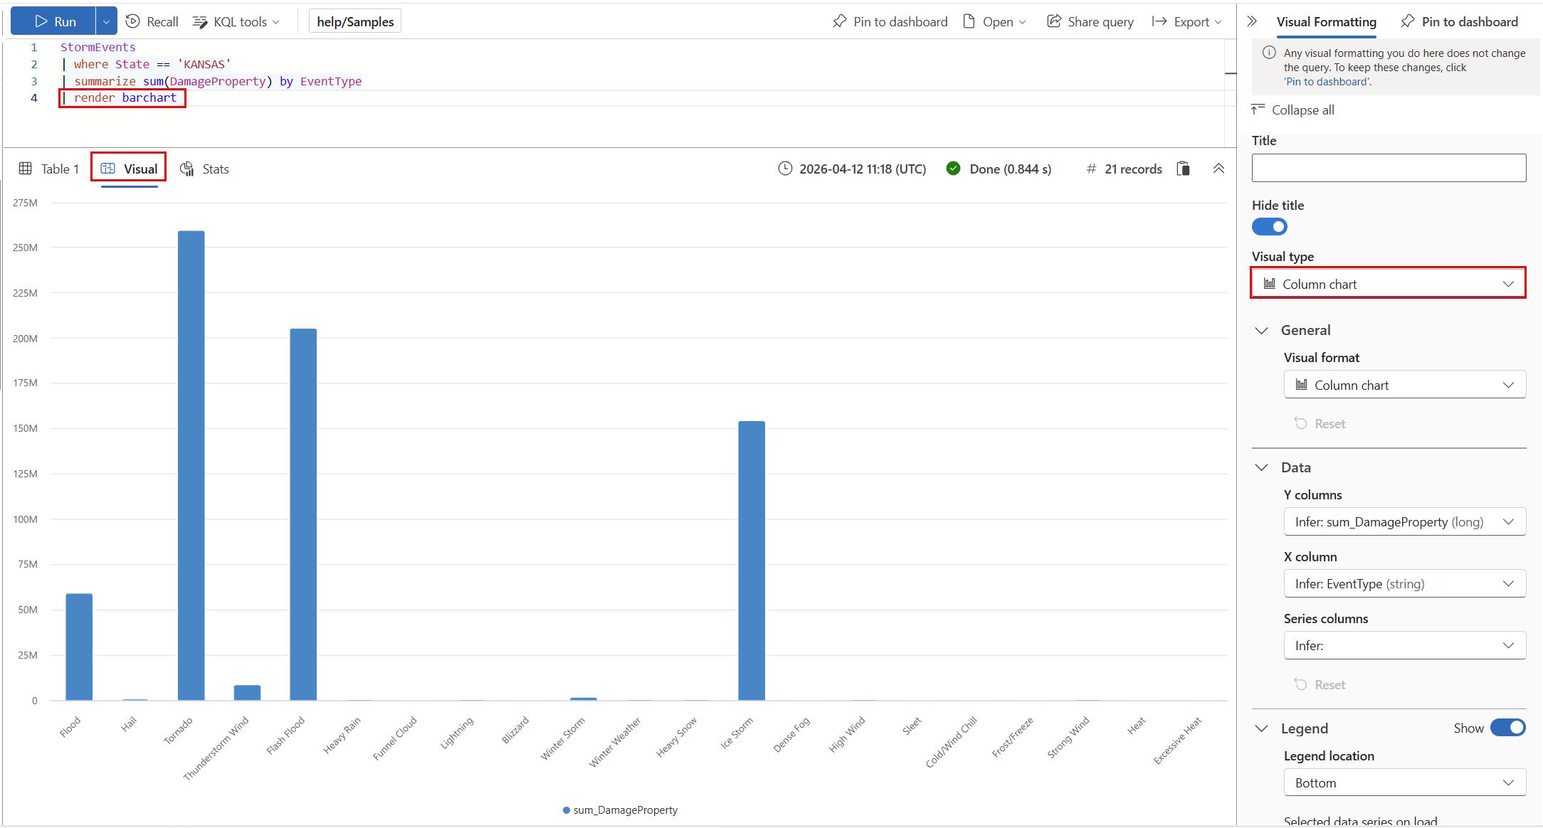Image resolution: width=1543 pixels, height=828 pixels.
Task: Reset the Data section settings
Action: tap(1320, 684)
